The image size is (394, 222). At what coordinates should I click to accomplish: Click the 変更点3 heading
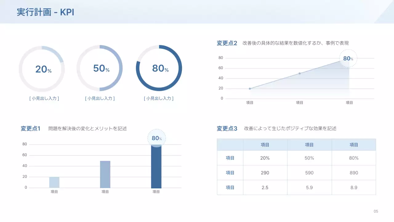coord(227,129)
